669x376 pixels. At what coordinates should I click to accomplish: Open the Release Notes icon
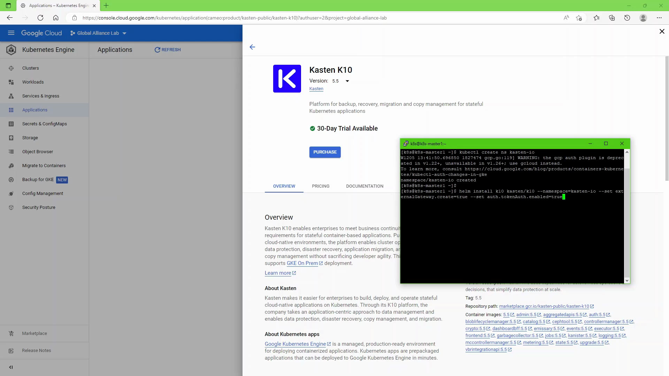point(11,351)
